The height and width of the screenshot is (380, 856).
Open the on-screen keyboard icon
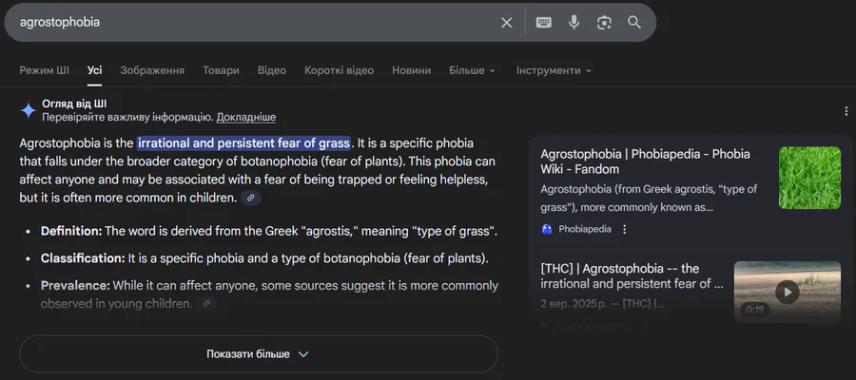[x=544, y=23]
